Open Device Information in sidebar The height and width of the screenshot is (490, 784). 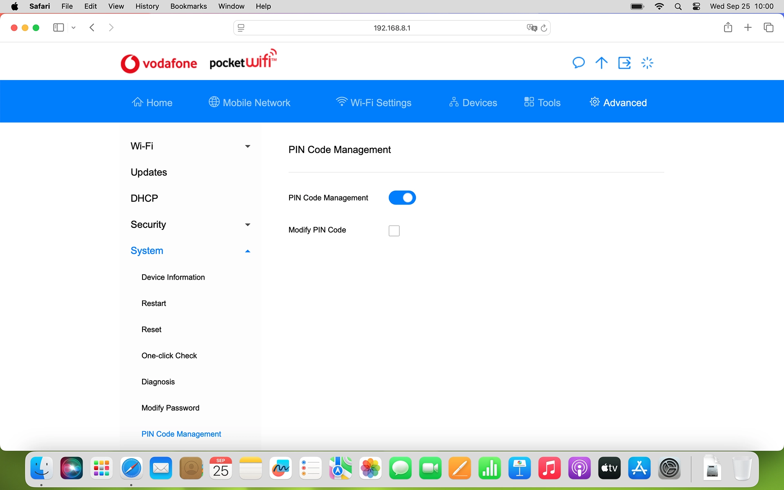[173, 277]
